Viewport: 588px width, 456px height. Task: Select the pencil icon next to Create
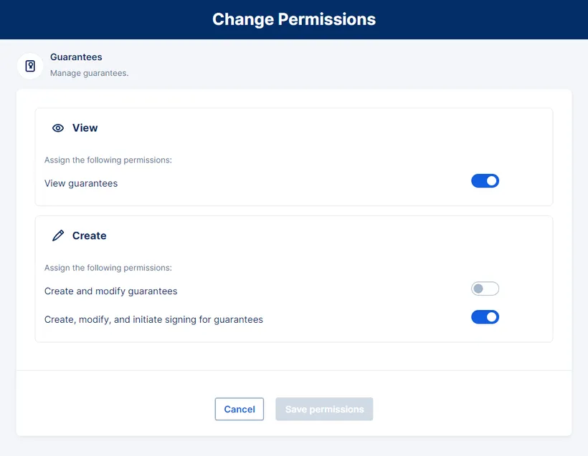(59, 235)
